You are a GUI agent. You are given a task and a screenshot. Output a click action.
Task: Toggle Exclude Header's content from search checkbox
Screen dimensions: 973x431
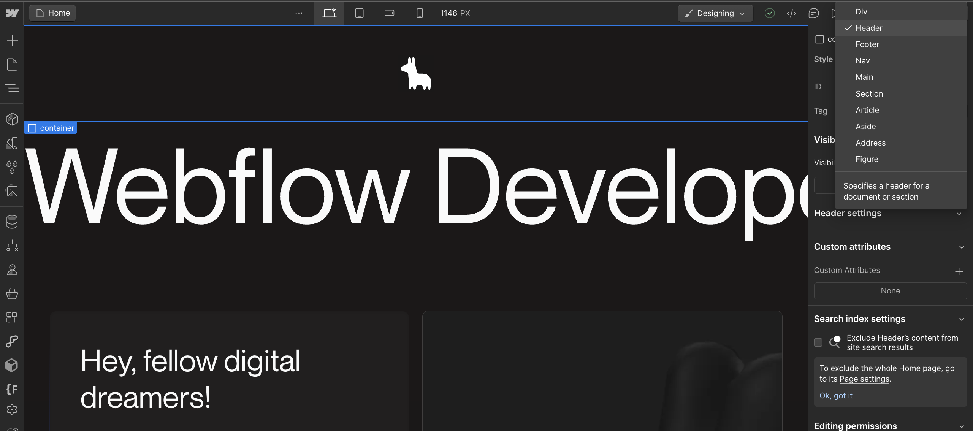tap(818, 342)
